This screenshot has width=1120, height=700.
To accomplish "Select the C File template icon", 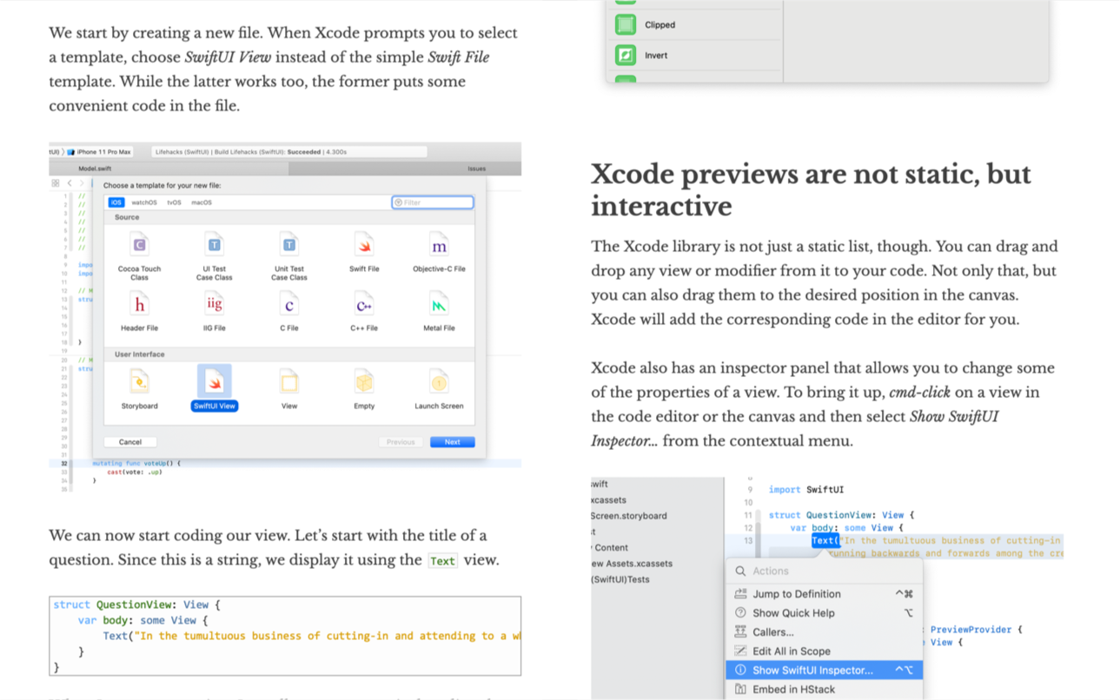I will (289, 304).
